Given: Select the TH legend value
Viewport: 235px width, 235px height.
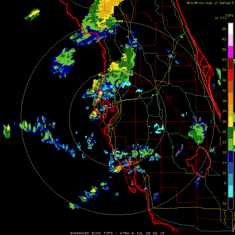Looking at the screenshot, I should click(x=224, y=204).
